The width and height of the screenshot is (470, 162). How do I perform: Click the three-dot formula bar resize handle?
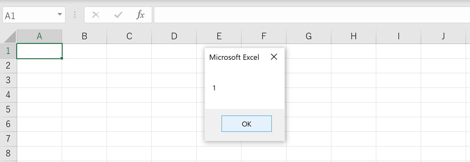tap(75, 15)
